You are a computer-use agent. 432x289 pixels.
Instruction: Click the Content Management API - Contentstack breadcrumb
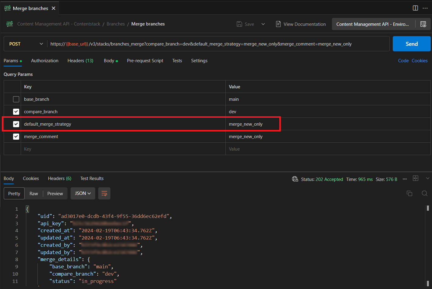point(59,24)
